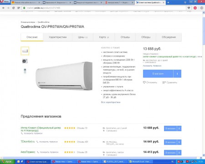205x164 pixels.
Task: Bookmark the page with the heart icon
Action: pos(189,8)
